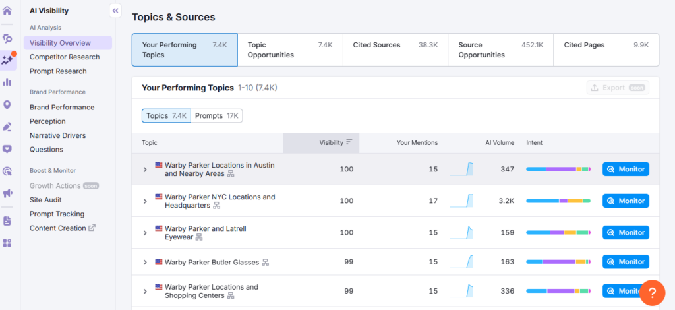The width and height of the screenshot is (675, 310).
Task: Switch to Topic Opportunities tab
Action: [290, 50]
